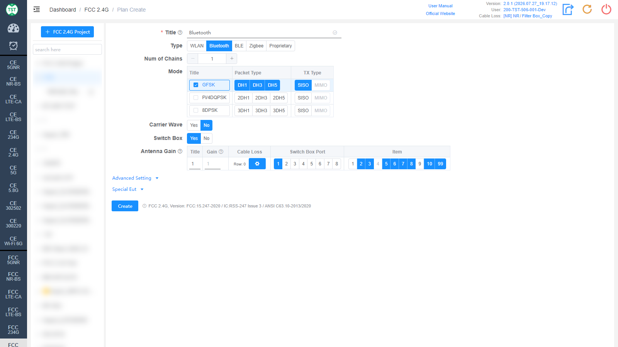This screenshot has width=618, height=347.
Task: Click the version 2.0.1 link
Action: (x=530, y=3)
